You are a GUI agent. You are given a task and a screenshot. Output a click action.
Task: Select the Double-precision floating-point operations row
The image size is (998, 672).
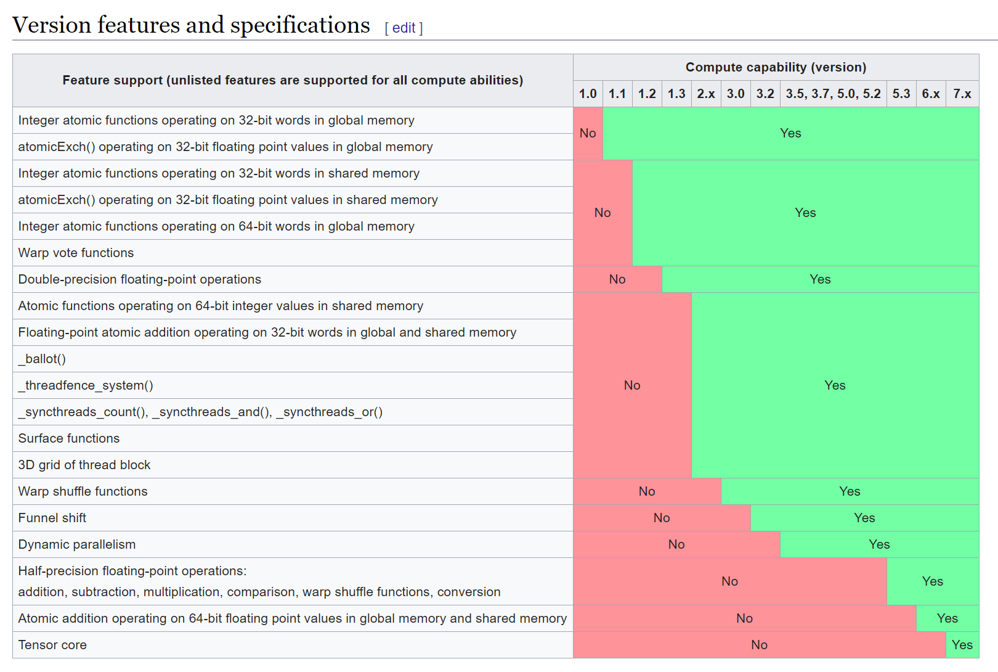click(x=139, y=279)
